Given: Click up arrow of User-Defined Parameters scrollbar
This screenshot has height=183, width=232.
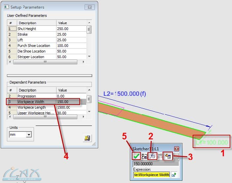Looking at the screenshot, I should click(x=89, y=23).
